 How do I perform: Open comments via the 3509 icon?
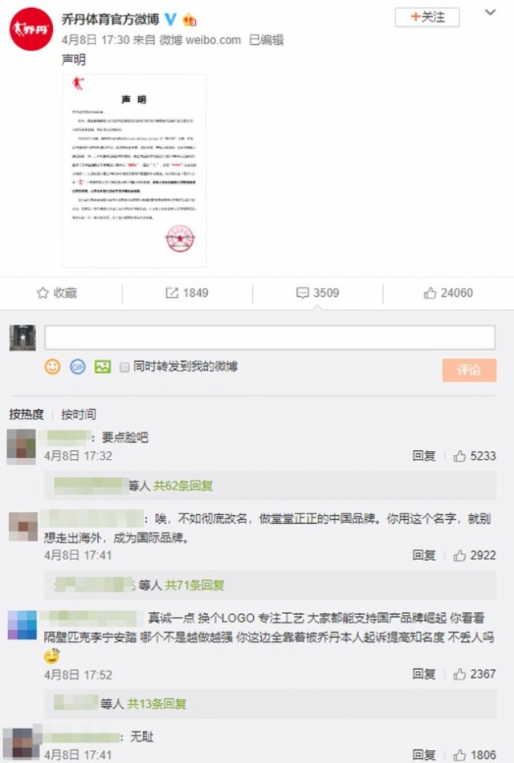(318, 293)
